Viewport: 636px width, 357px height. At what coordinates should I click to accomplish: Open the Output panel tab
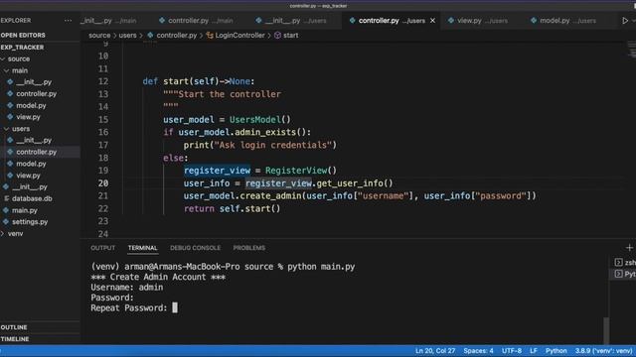[103, 248]
